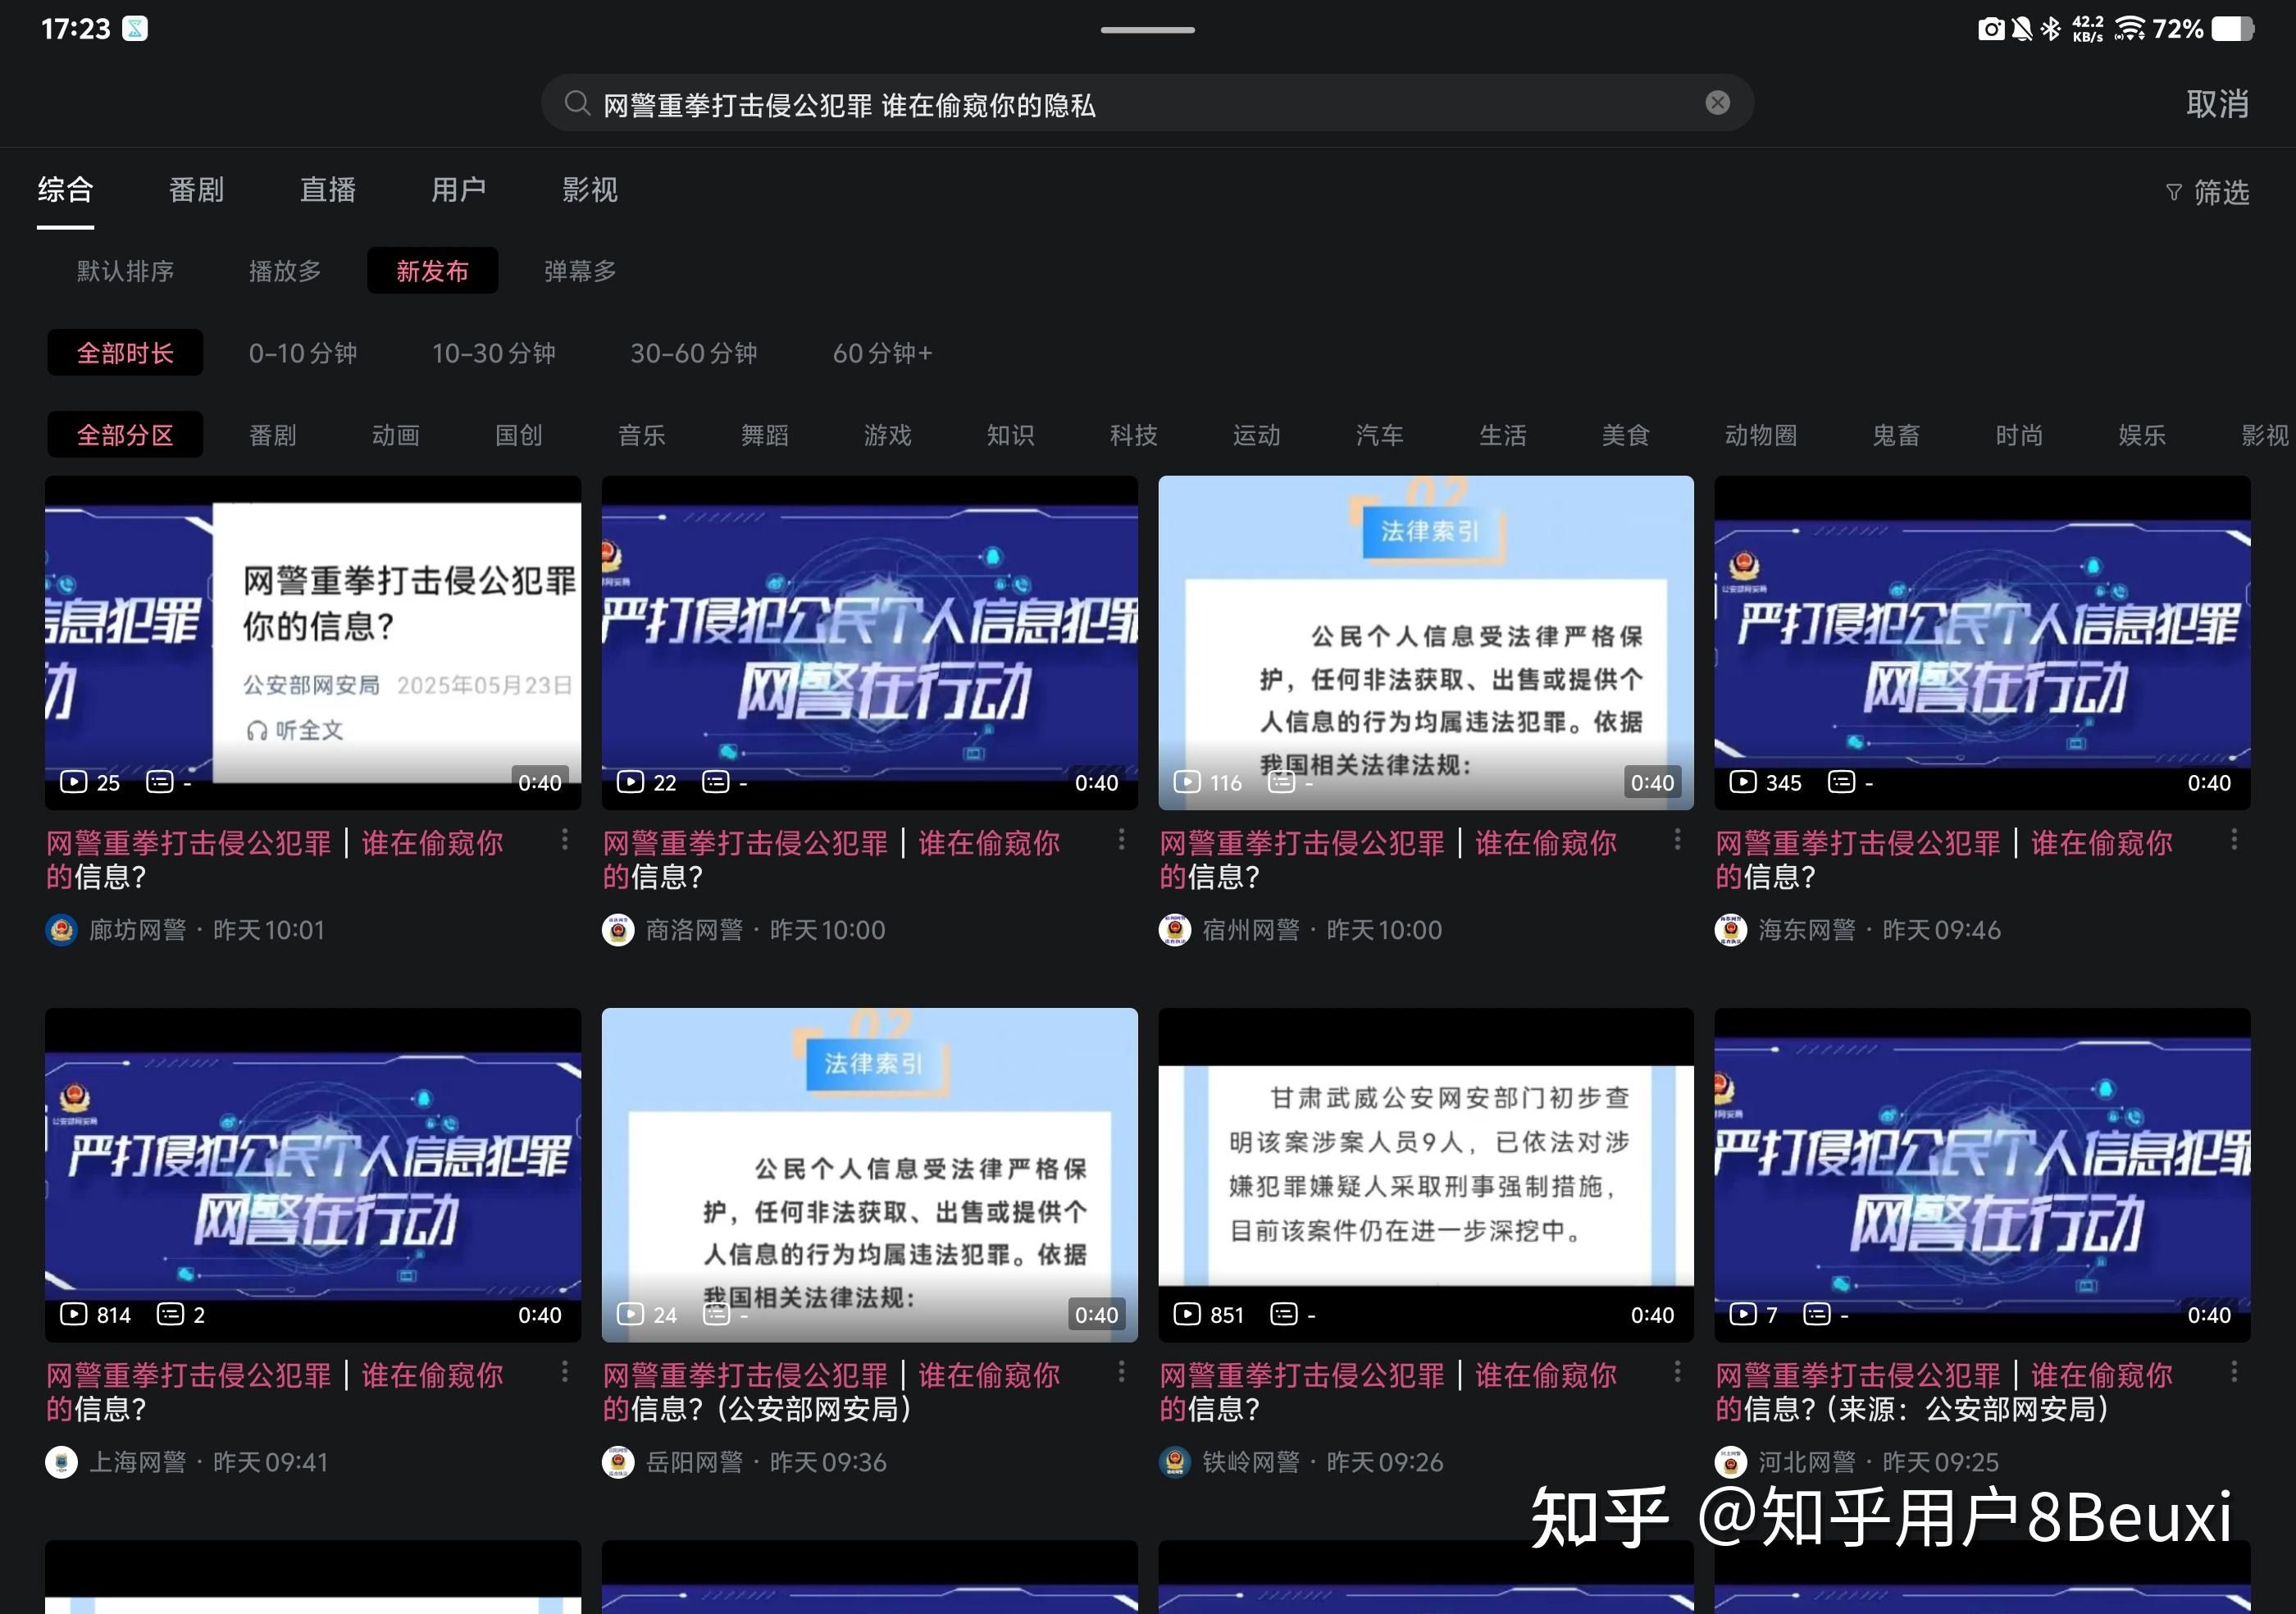Open more options for 上海网警 video

[x=564, y=1372]
